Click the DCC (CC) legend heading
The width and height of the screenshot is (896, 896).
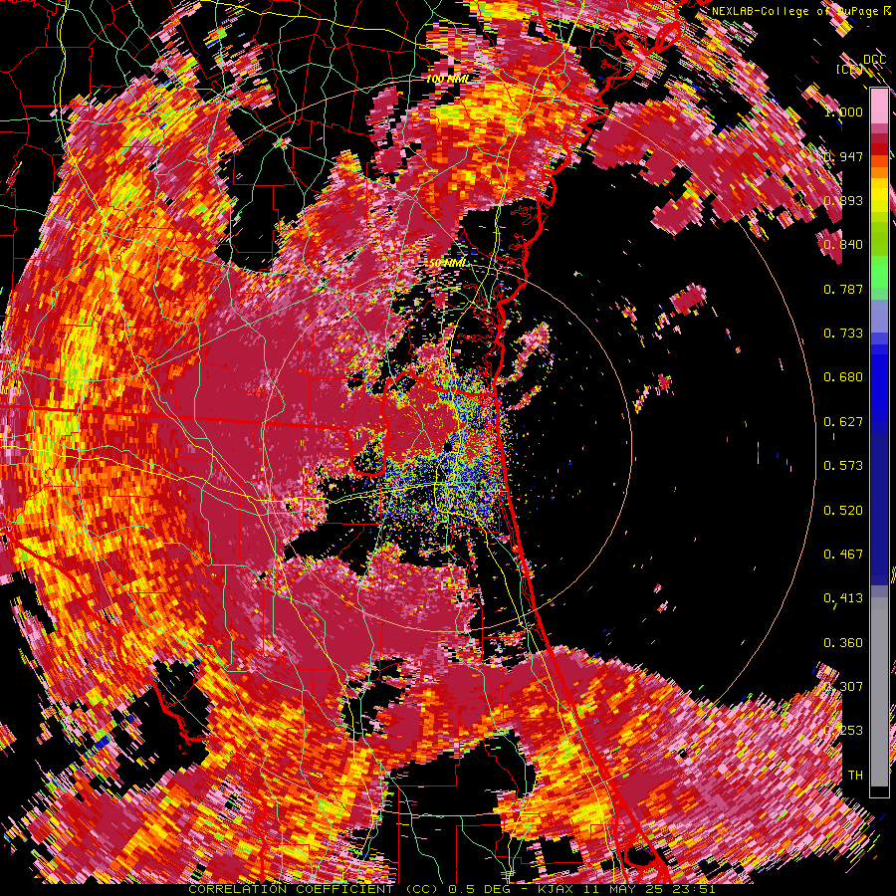point(861,65)
